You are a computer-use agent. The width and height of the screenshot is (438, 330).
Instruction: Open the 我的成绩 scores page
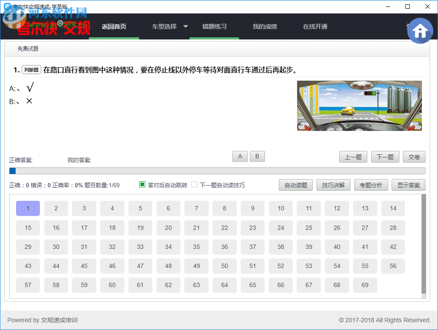(265, 26)
